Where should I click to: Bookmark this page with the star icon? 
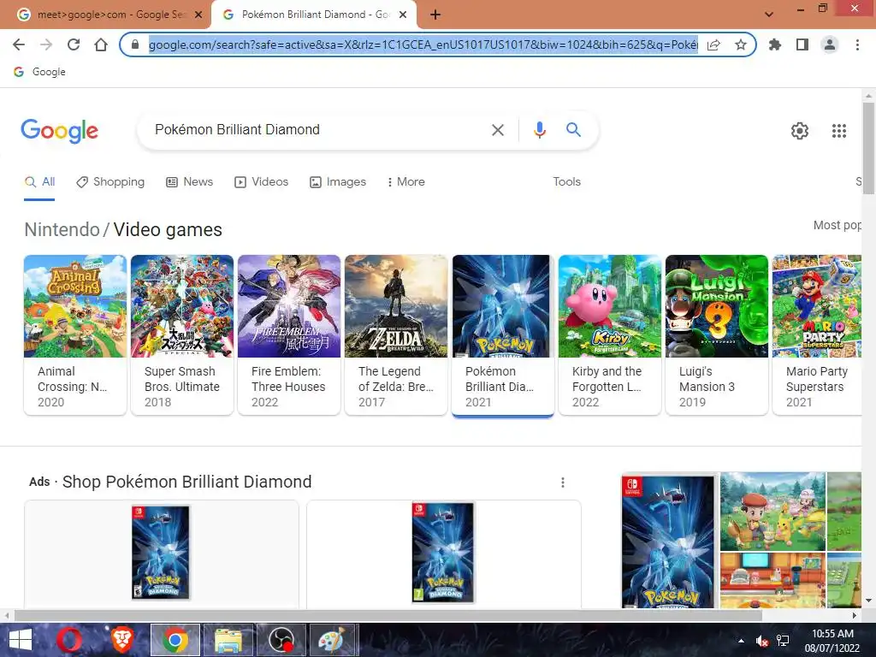tap(741, 44)
